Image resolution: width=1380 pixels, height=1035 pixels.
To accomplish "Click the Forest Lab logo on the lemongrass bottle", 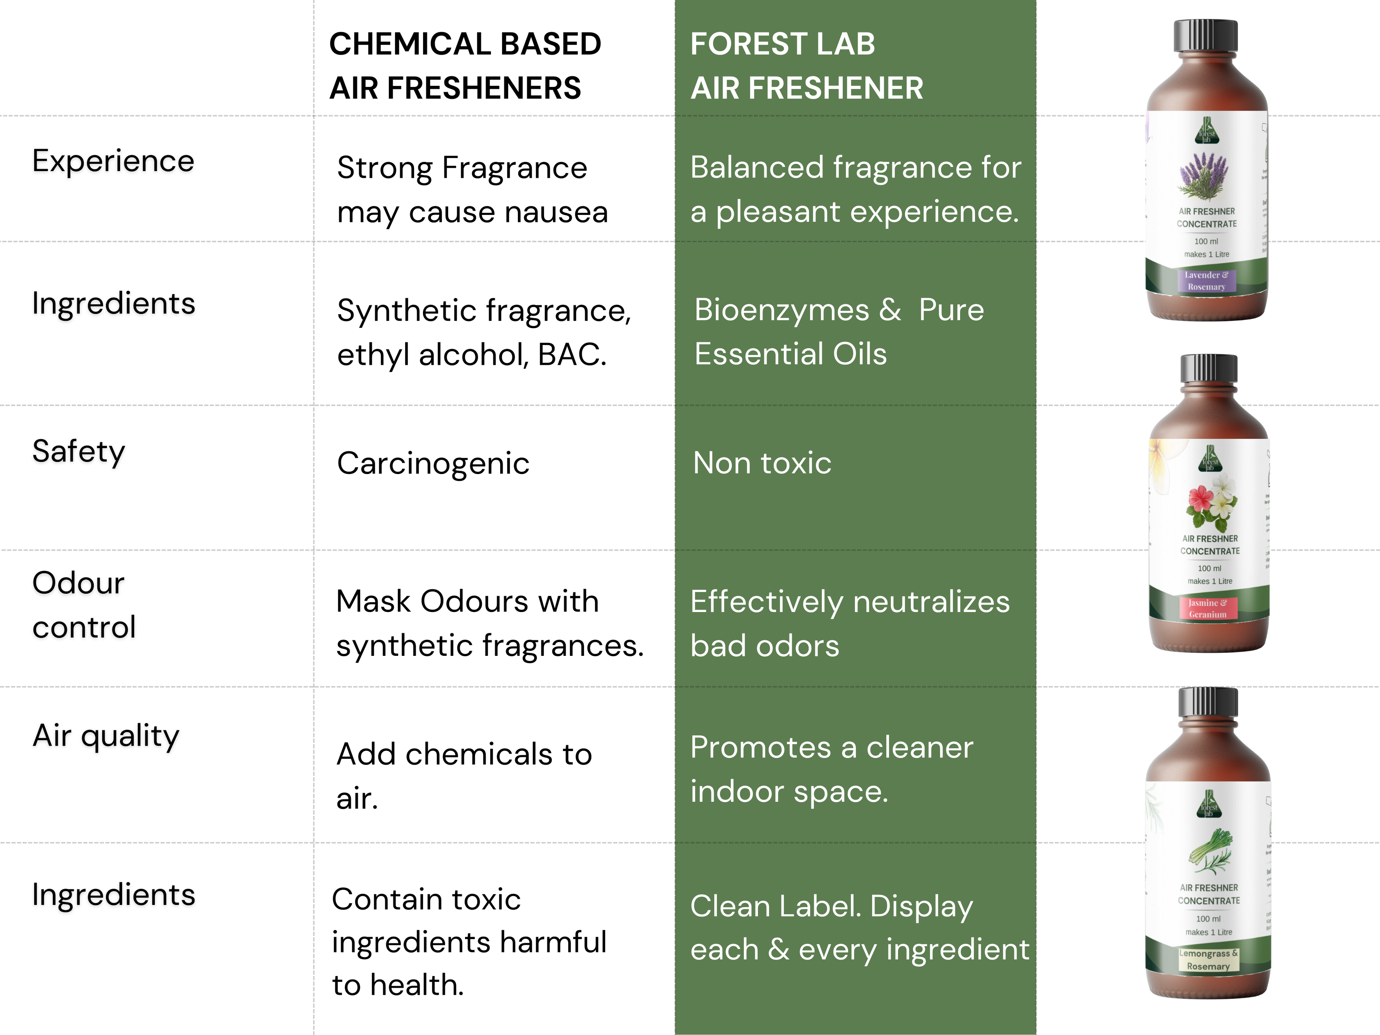I will (x=1209, y=804).
